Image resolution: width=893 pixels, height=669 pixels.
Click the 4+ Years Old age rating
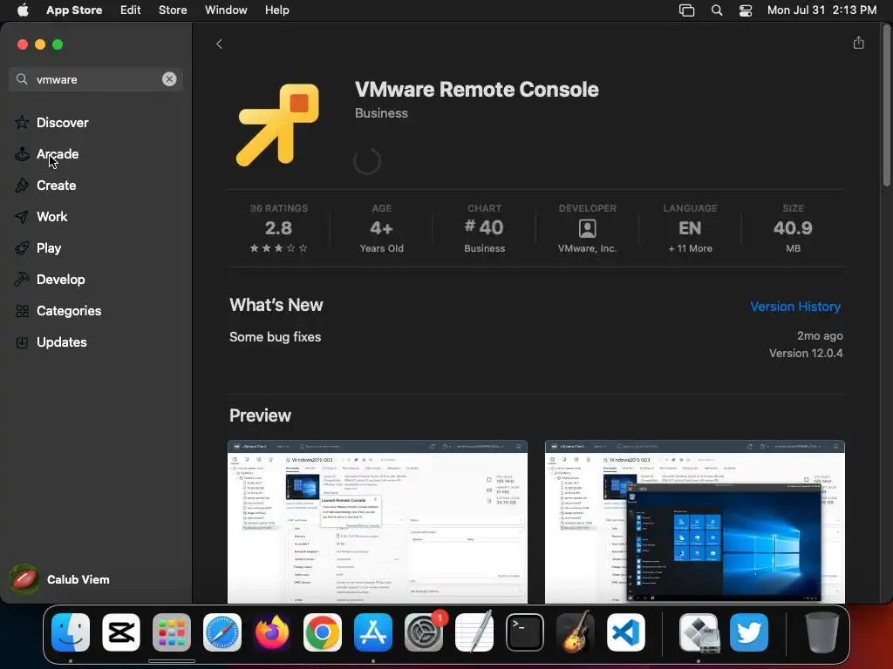tap(382, 228)
